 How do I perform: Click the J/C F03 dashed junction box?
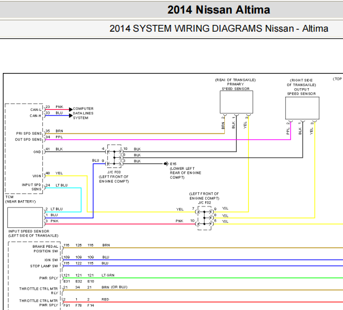[114, 156]
